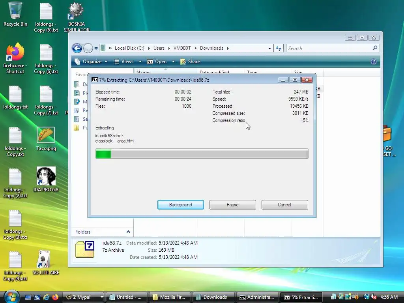The height and width of the screenshot is (303, 404).
Task: Switch to Mozilla Fir... taskbar window
Action: click(170, 297)
